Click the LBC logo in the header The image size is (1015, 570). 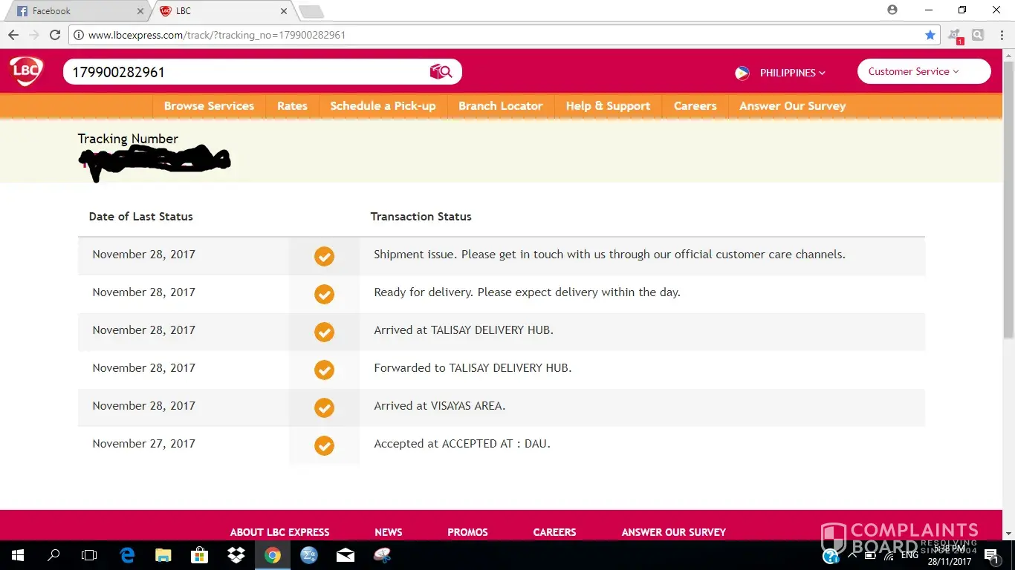point(26,71)
